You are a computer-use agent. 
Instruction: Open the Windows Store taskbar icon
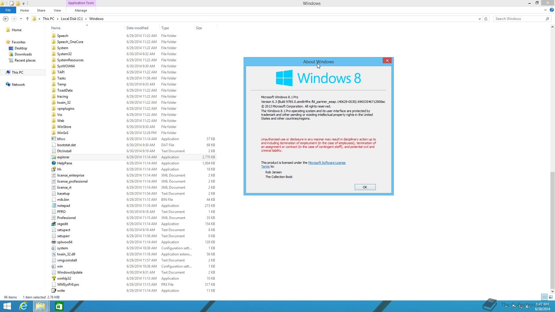tap(59, 306)
